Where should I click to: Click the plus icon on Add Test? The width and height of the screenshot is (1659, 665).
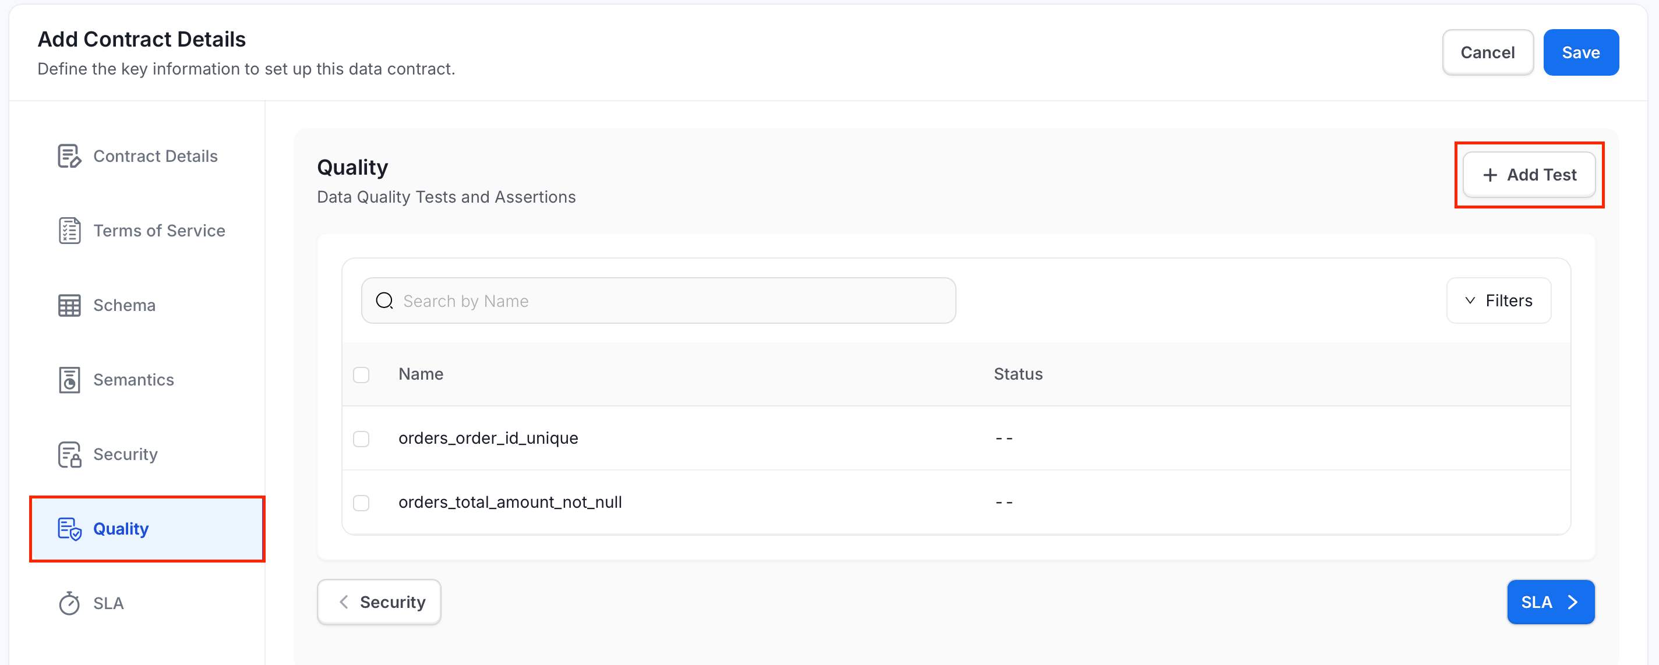tap(1489, 175)
